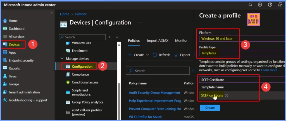The image size is (286, 121).
Task: Click Export in the toolbar
Action: pyautogui.click(x=182, y=55)
